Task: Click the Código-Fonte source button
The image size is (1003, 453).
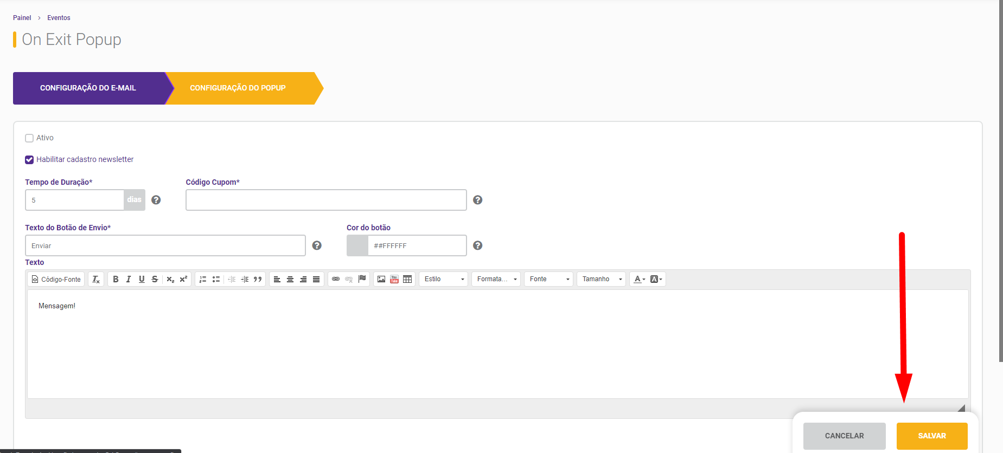Action: 56,279
